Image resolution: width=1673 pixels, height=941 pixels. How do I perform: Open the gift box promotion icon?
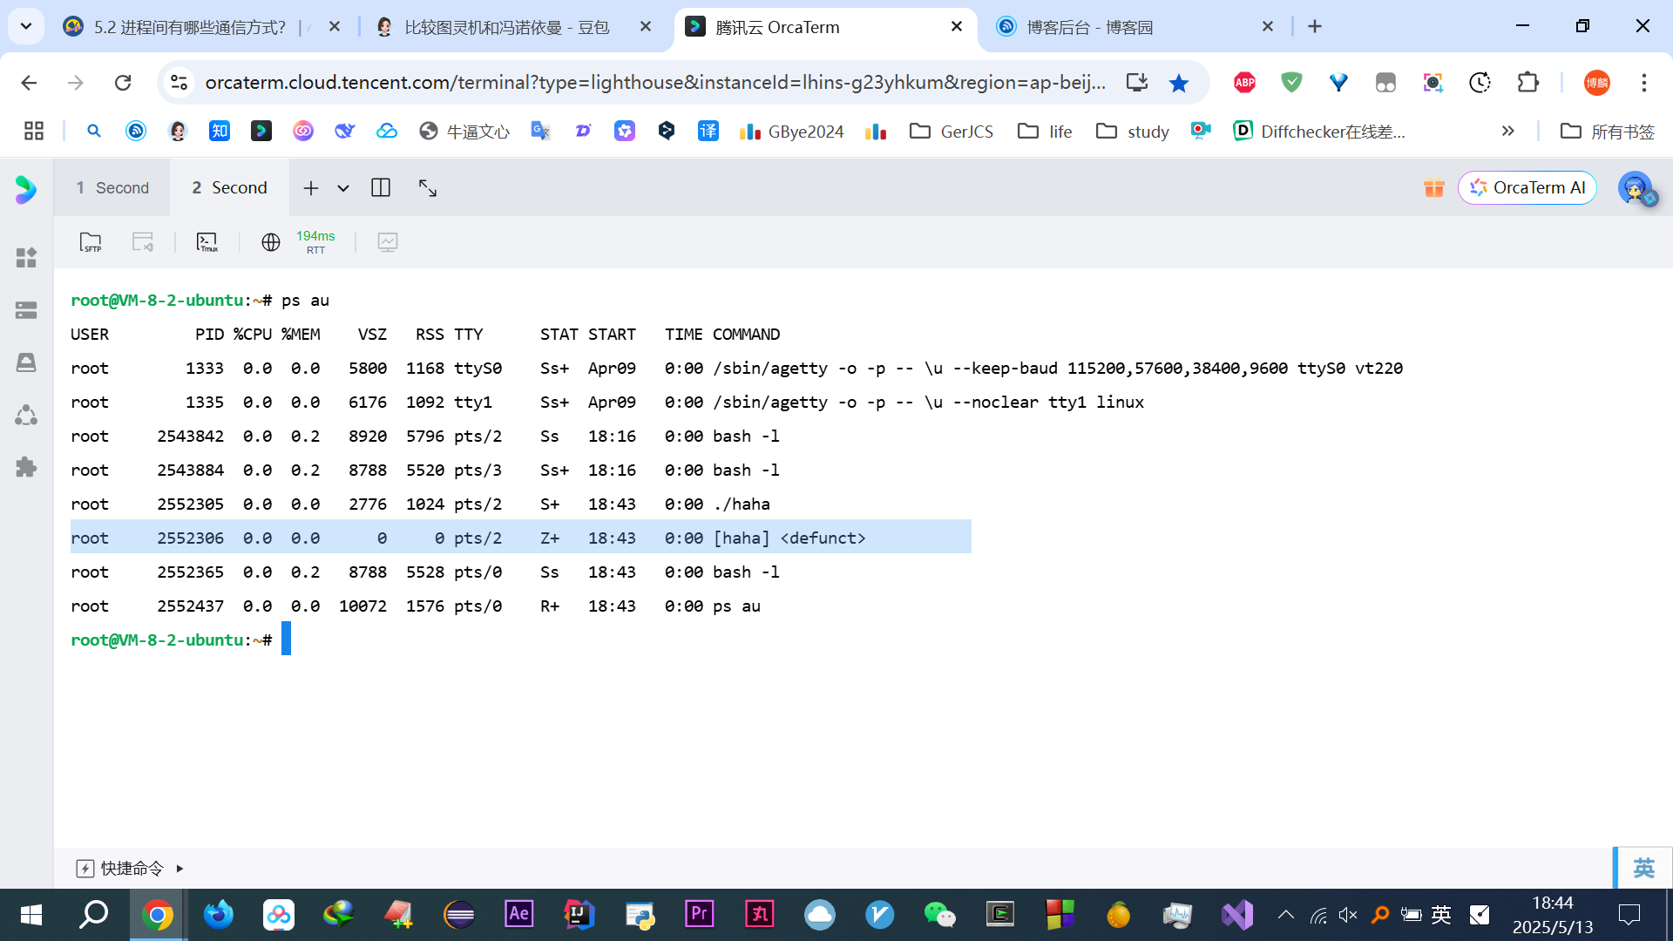1433,188
